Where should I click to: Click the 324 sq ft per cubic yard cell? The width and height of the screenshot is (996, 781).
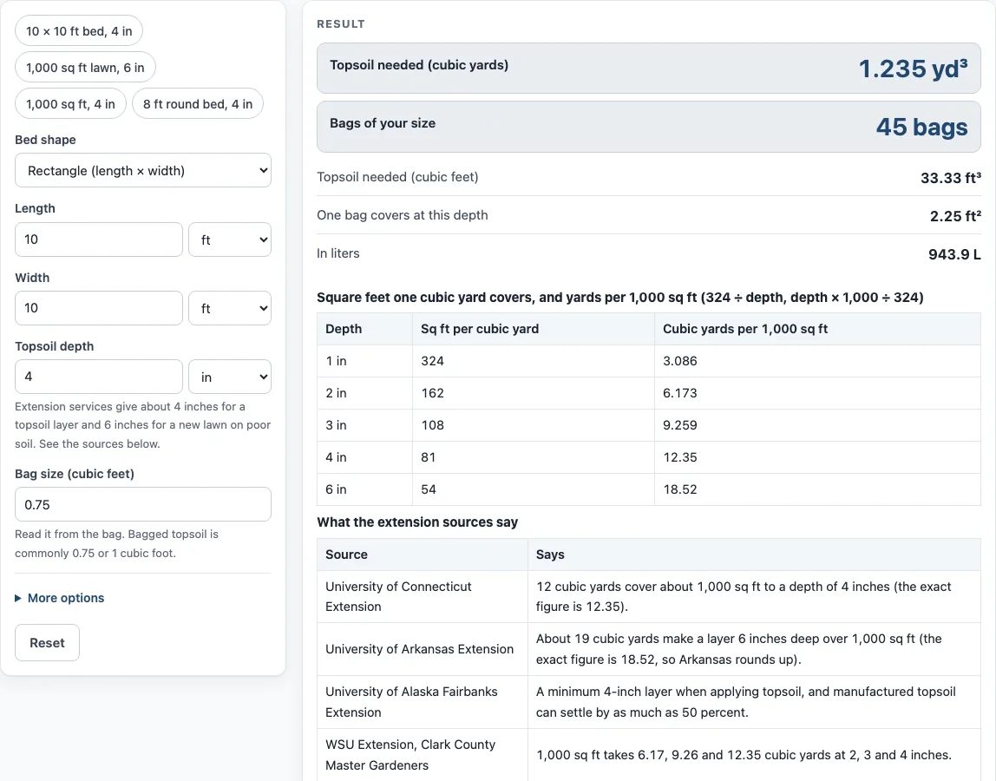pos(534,361)
